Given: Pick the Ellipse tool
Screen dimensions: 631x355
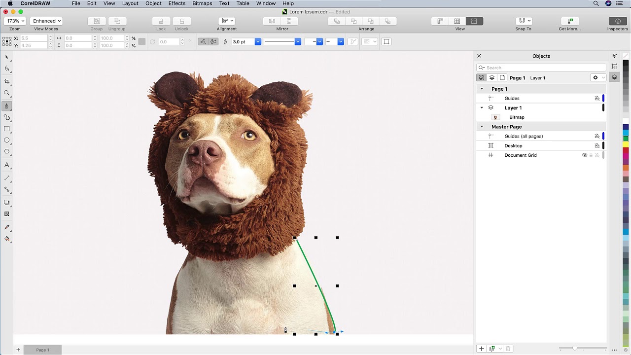Looking at the screenshot, I should (7, 141).
